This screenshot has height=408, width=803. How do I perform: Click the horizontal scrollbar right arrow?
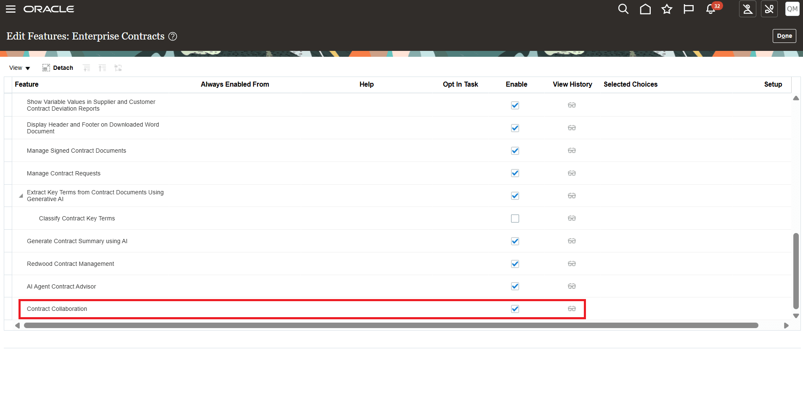[x=786, y=326]
